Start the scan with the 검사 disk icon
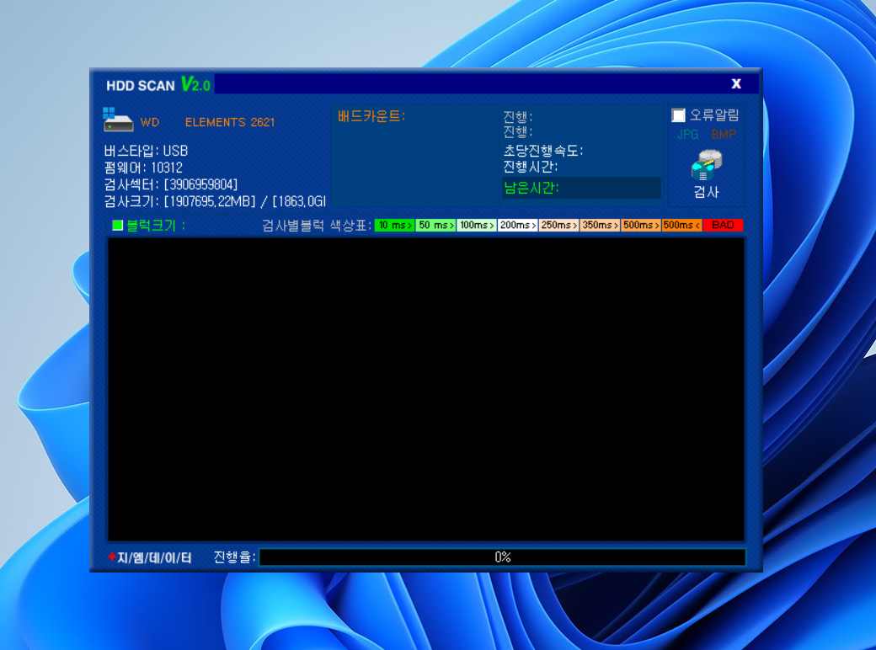The image size is (876, 650). point(706,173)
